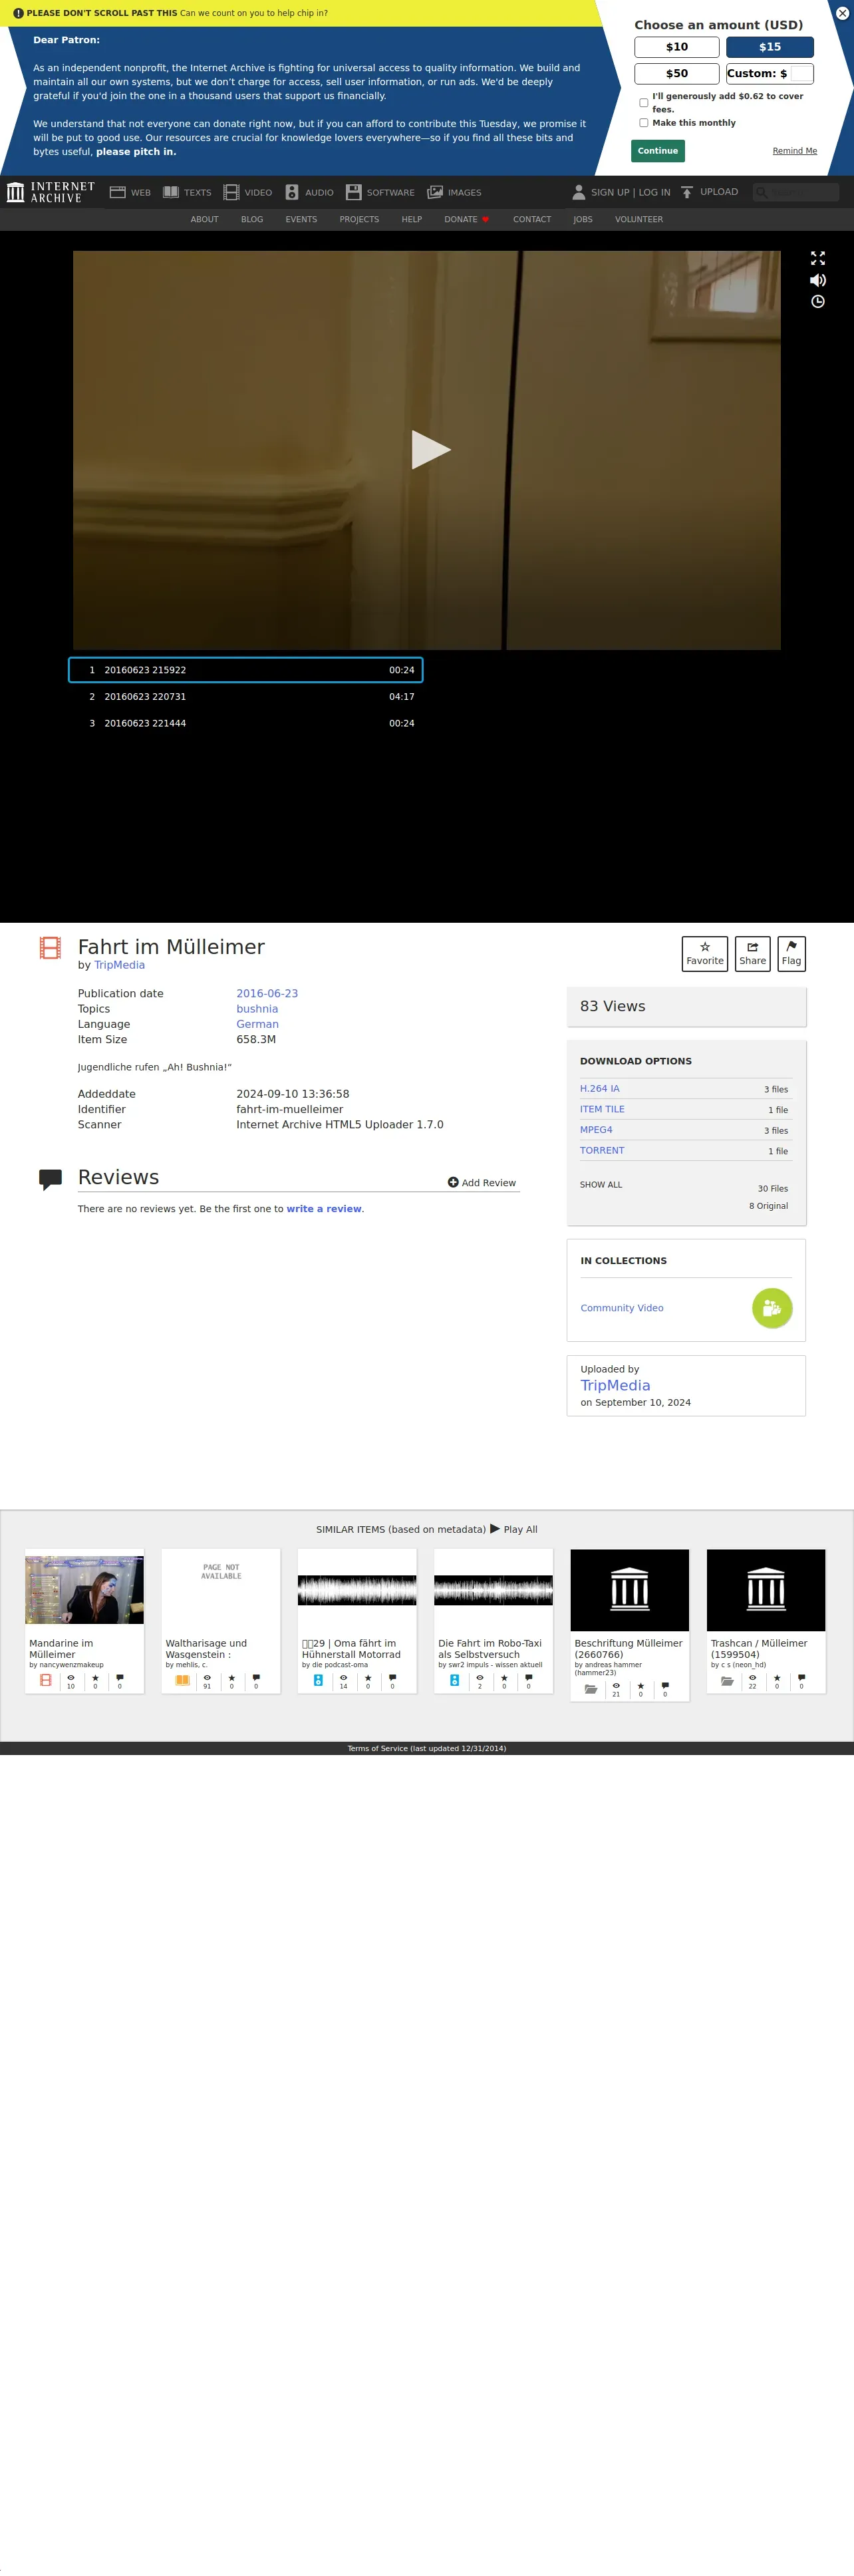Click the Sign Up | Log In link
This screenshot has width=854, height=2576.
(x=631, y=192)
